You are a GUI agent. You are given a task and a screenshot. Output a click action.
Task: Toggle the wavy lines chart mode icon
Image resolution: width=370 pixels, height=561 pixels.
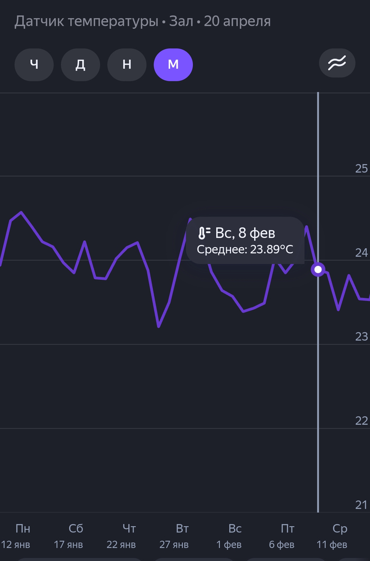(337, 63)
